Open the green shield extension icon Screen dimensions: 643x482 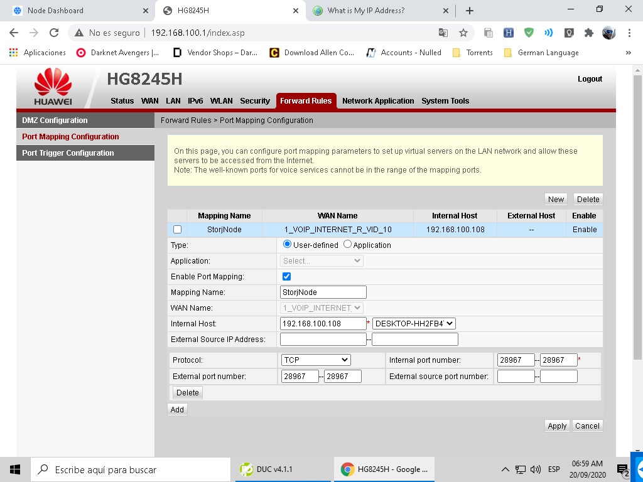click(x=529, y=33)
